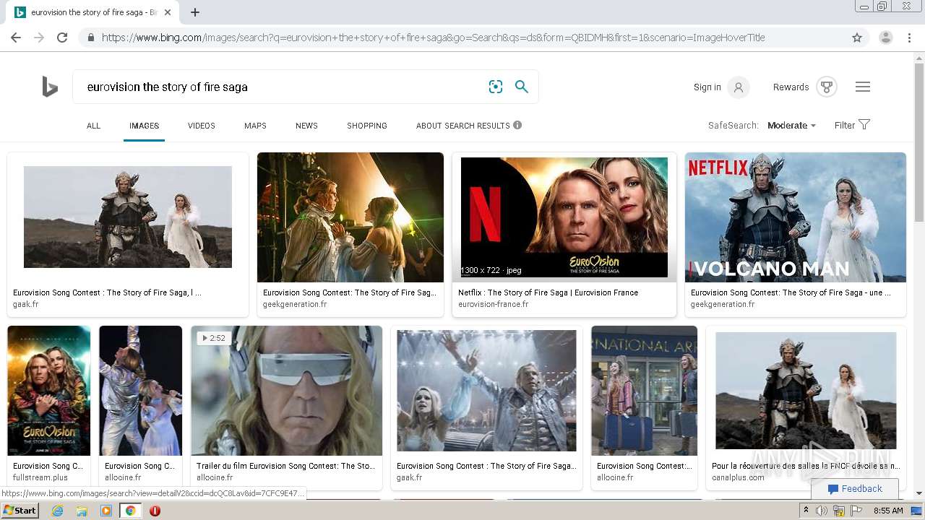Click the canalplus.com source label
925x520 pixels.
click(x=738, y=477)
